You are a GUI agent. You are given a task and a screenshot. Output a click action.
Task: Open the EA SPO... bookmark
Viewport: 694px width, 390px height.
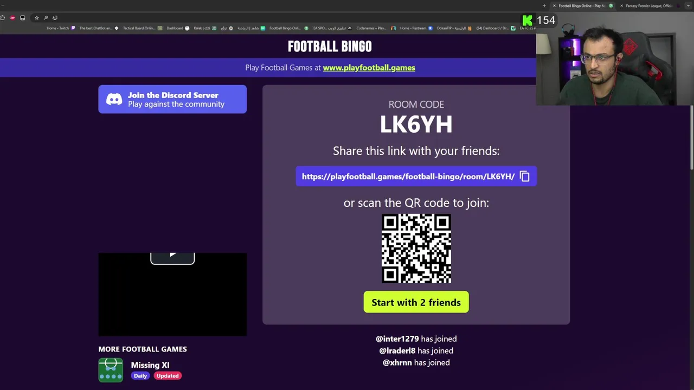pos(332,28)
